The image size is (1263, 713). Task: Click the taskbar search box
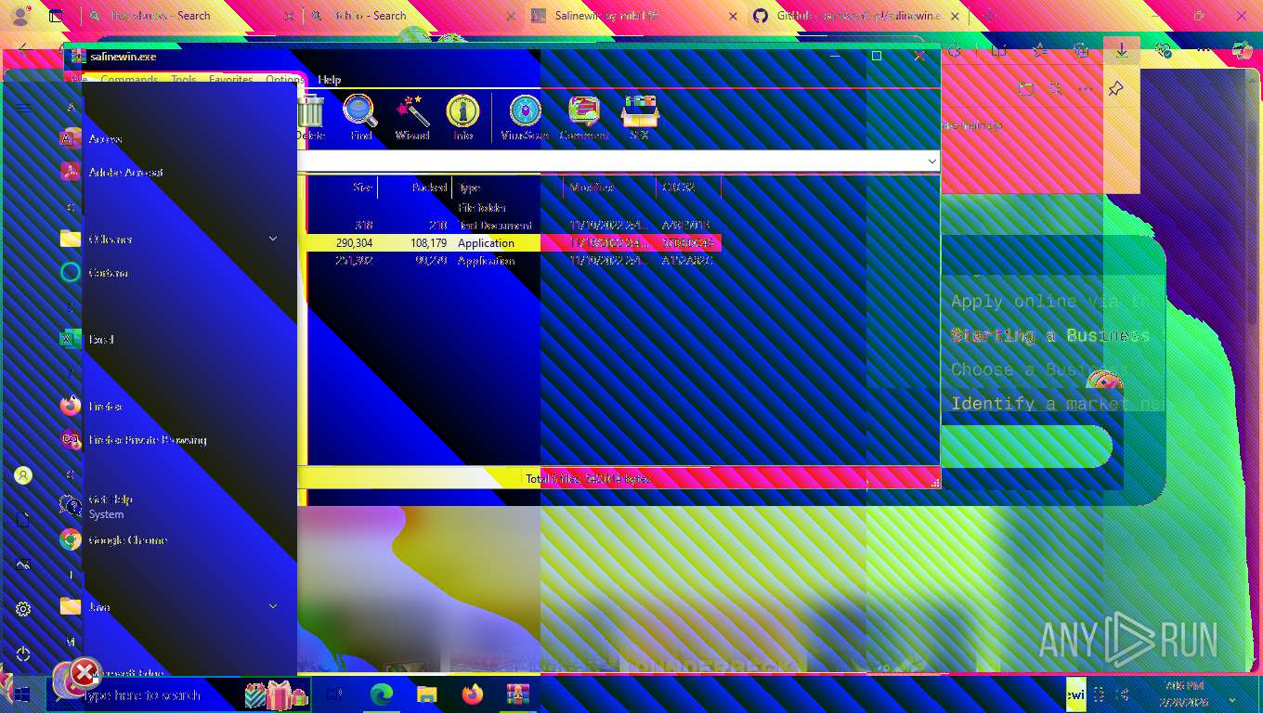tap(178, 694)
